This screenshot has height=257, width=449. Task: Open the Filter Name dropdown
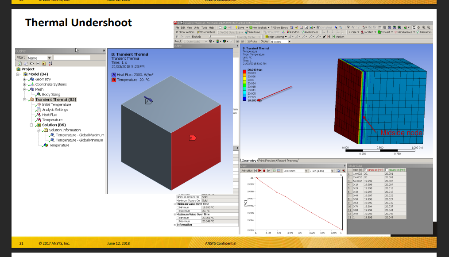[49, 58]
